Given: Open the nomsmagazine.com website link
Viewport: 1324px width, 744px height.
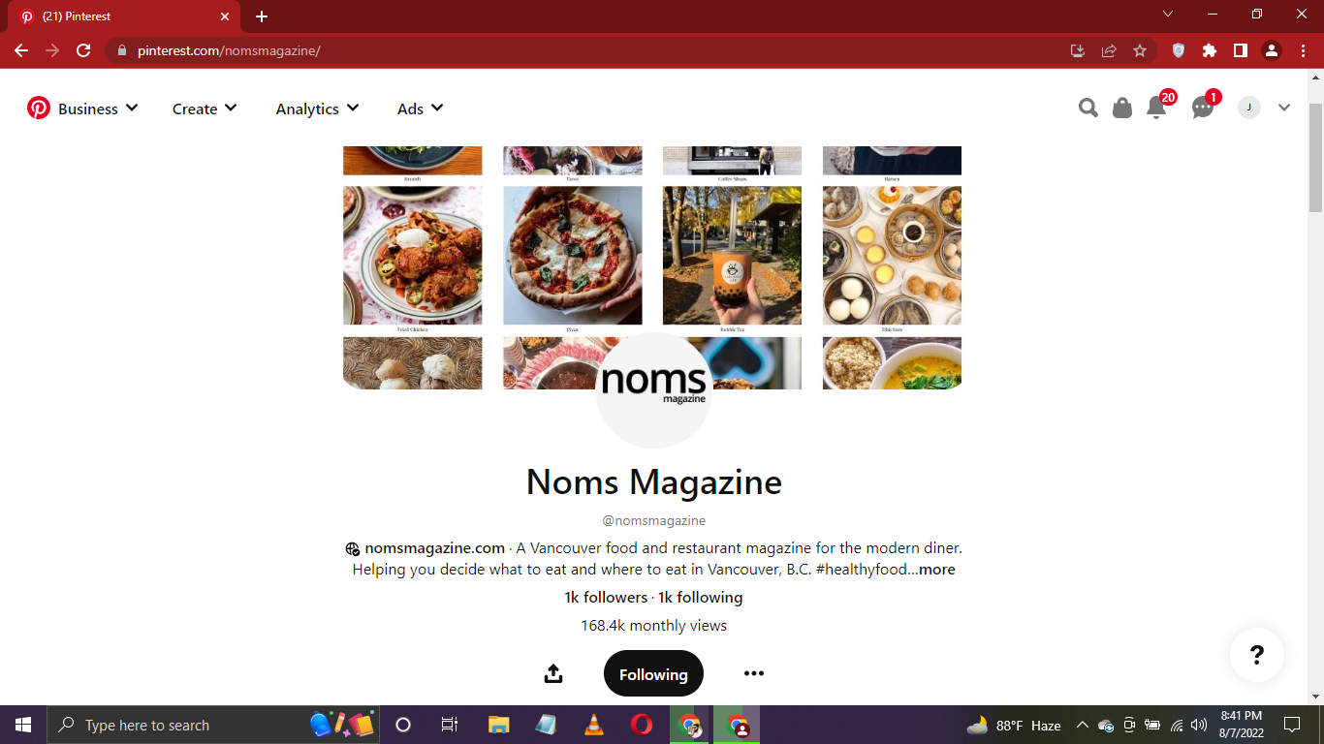Looking at the screenshot, I should [x=434, y=548].
